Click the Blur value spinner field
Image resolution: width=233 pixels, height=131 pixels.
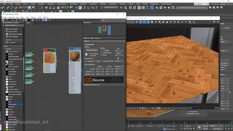119,51
